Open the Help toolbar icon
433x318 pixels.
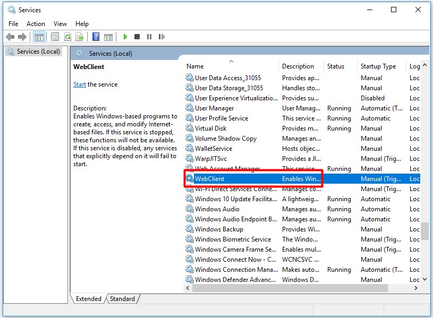click(96, 37)
